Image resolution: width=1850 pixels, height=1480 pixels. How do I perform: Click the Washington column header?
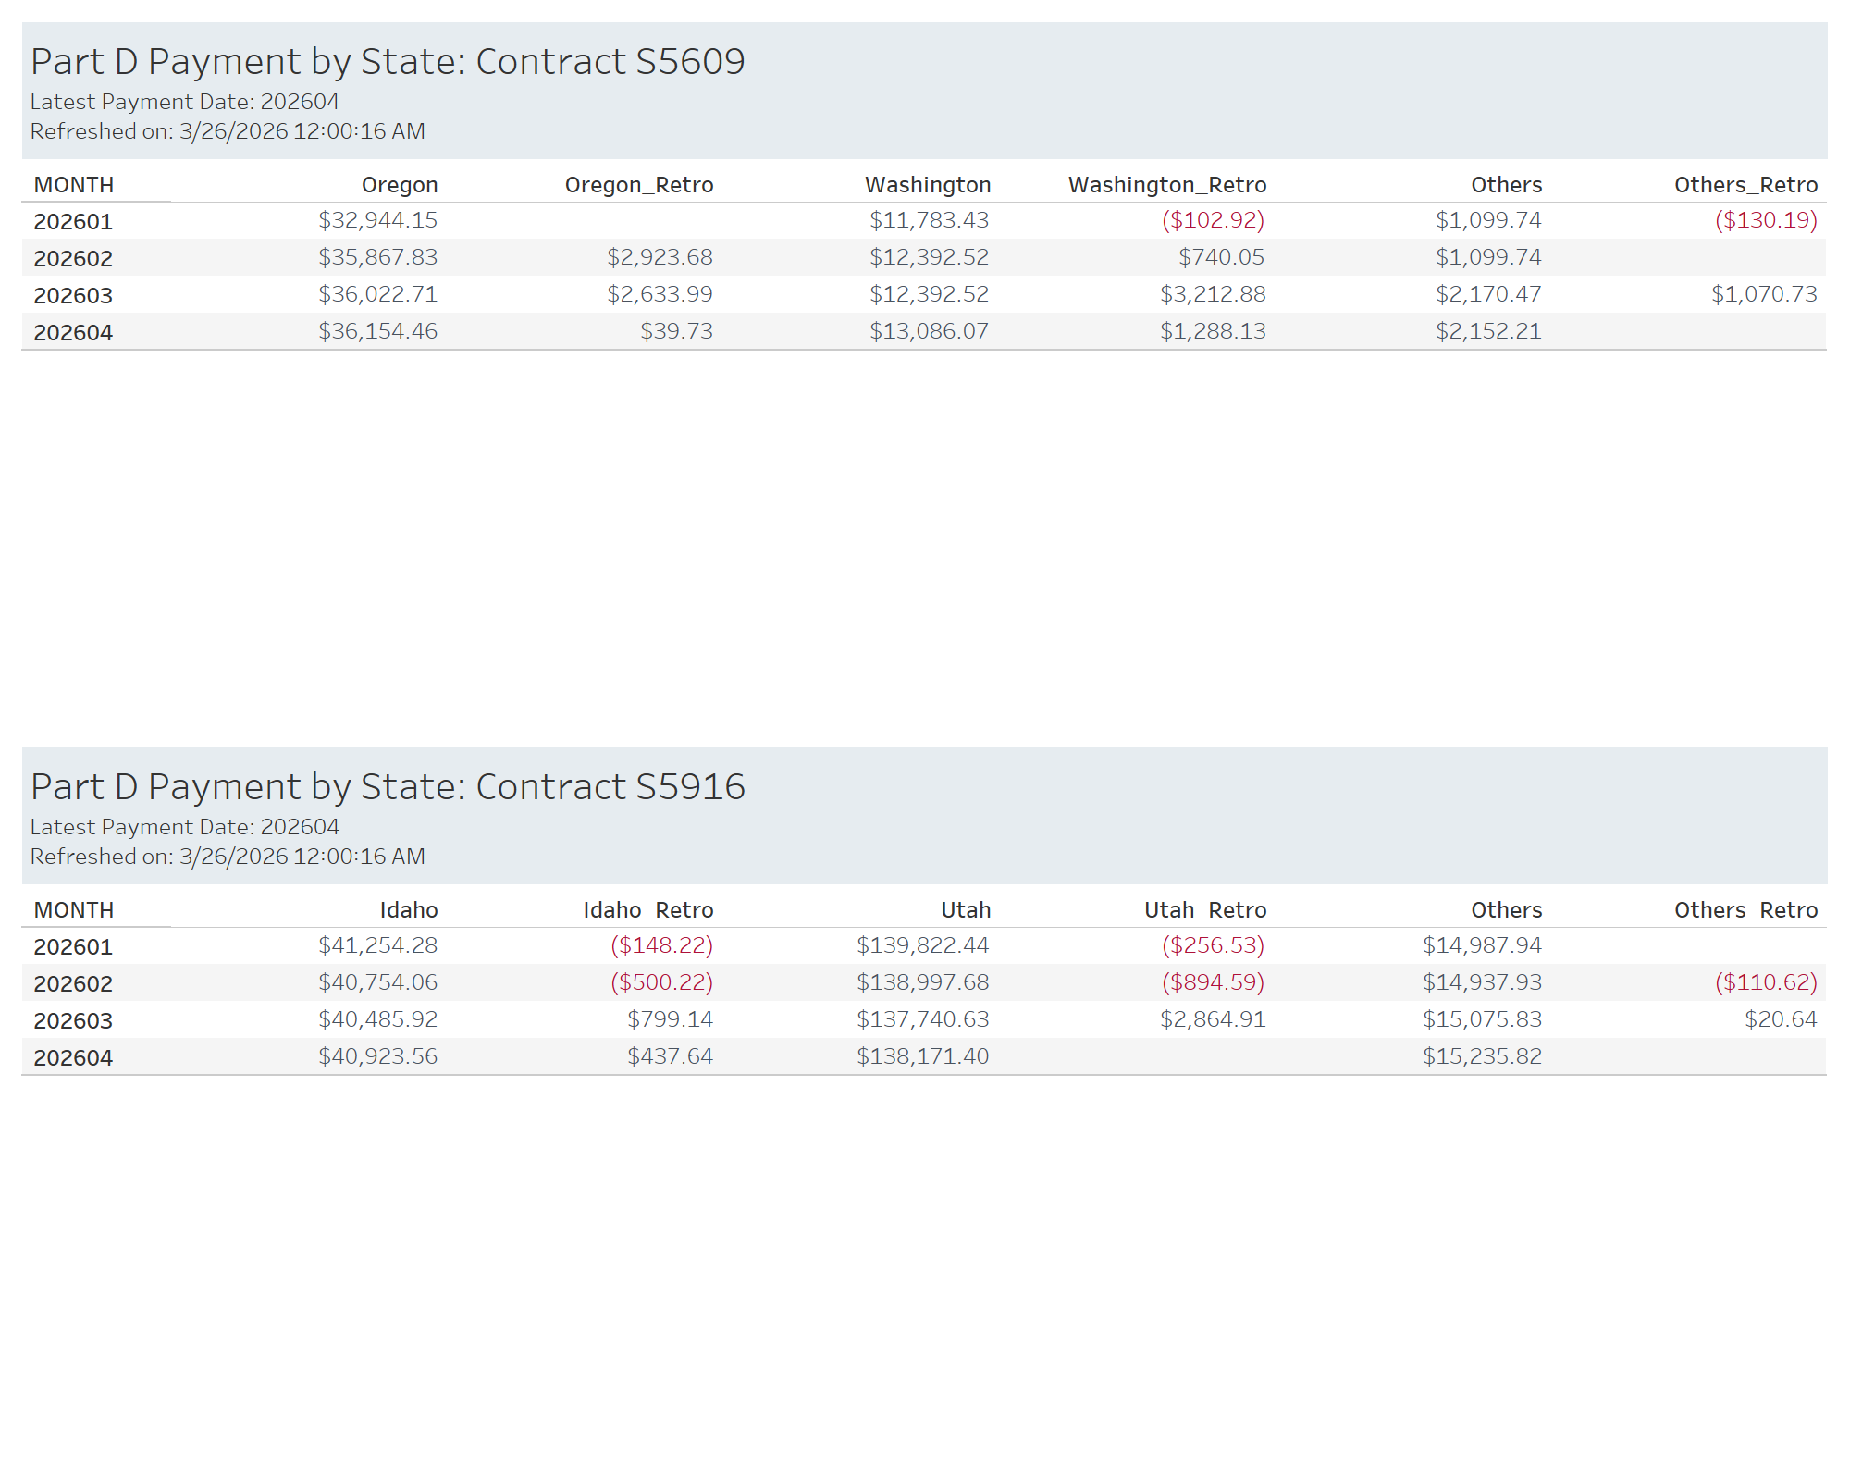click(928, 185)
